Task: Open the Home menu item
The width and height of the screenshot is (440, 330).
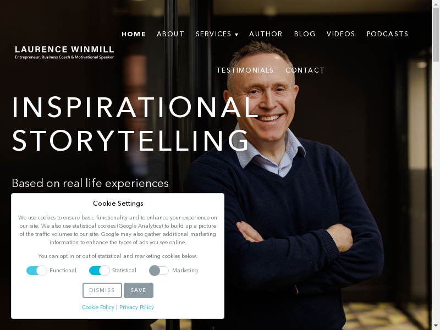Action: pyautogui.click(x=134, y=34)
